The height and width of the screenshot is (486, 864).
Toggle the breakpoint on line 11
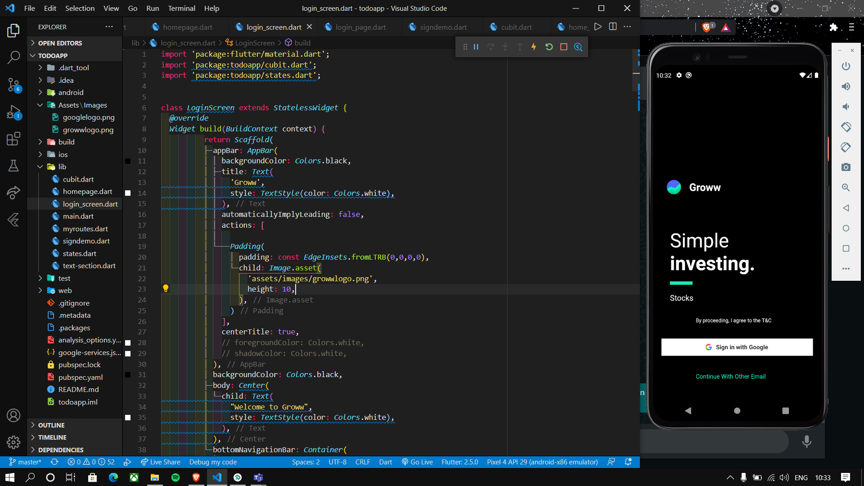pos(128,161)
